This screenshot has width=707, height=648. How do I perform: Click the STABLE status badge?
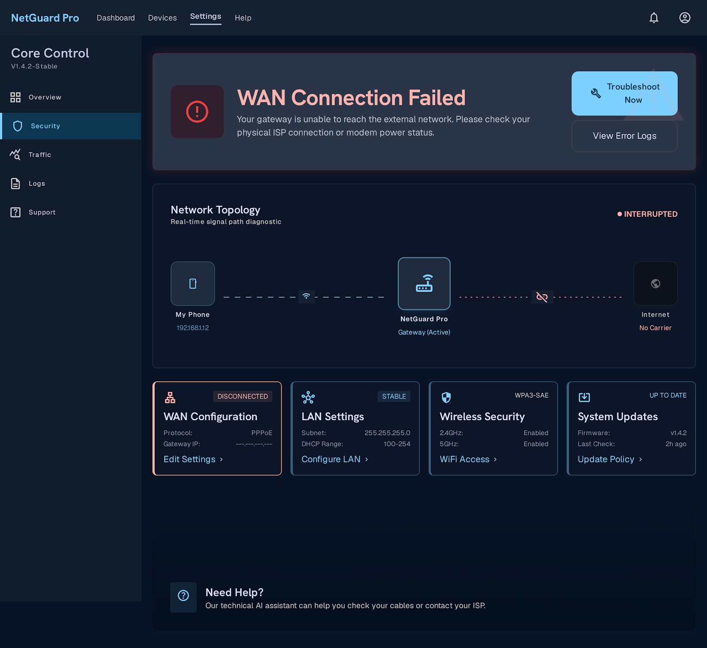[x=394, y=396]
